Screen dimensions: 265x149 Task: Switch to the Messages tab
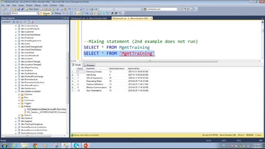pyautogui.click(x=89, y=65)
